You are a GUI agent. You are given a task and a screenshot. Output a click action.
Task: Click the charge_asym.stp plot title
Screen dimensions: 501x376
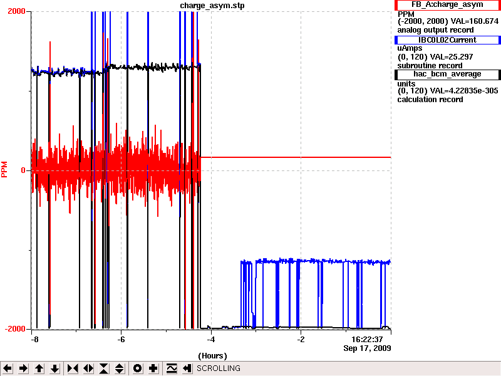(x=212, y=6)
